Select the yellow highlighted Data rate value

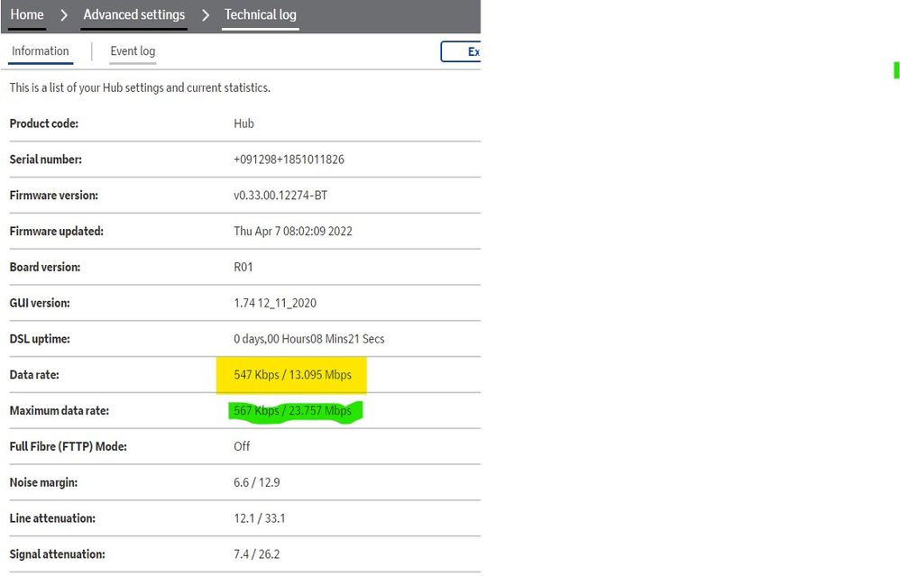[x=291, y=375]
